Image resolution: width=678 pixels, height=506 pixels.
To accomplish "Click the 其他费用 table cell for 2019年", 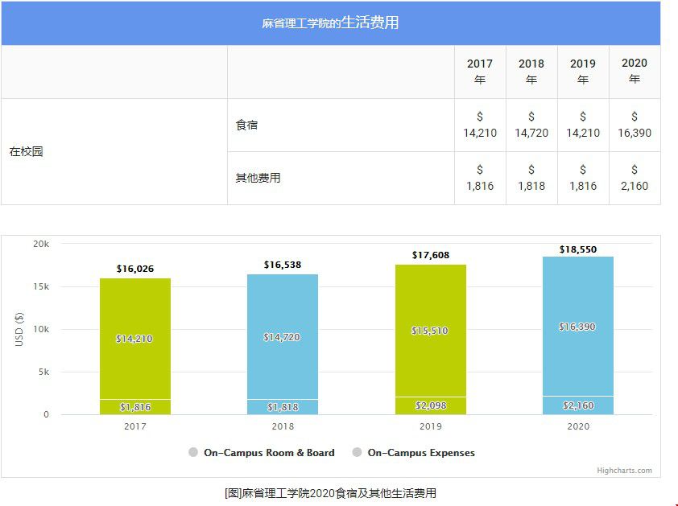I will (583, 178).
